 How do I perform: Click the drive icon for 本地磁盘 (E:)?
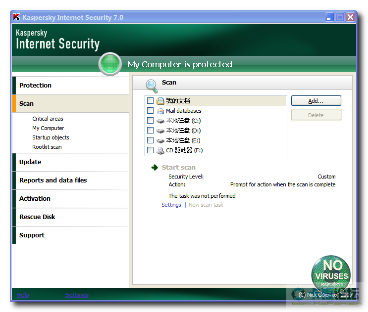(160, 140)
